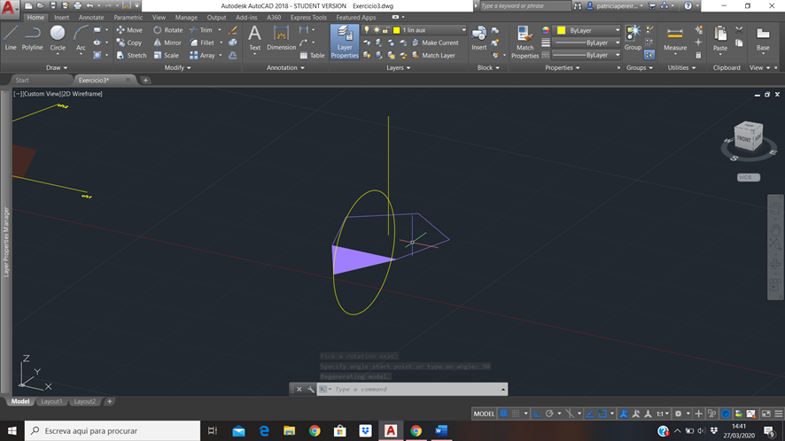Screen dimensions: 785x441
Task: Click the Erase tool icon
Action: point(233,30)
